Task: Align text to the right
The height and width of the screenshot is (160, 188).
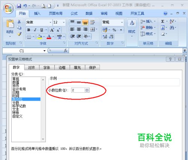Action: click(x=85, y=29)
